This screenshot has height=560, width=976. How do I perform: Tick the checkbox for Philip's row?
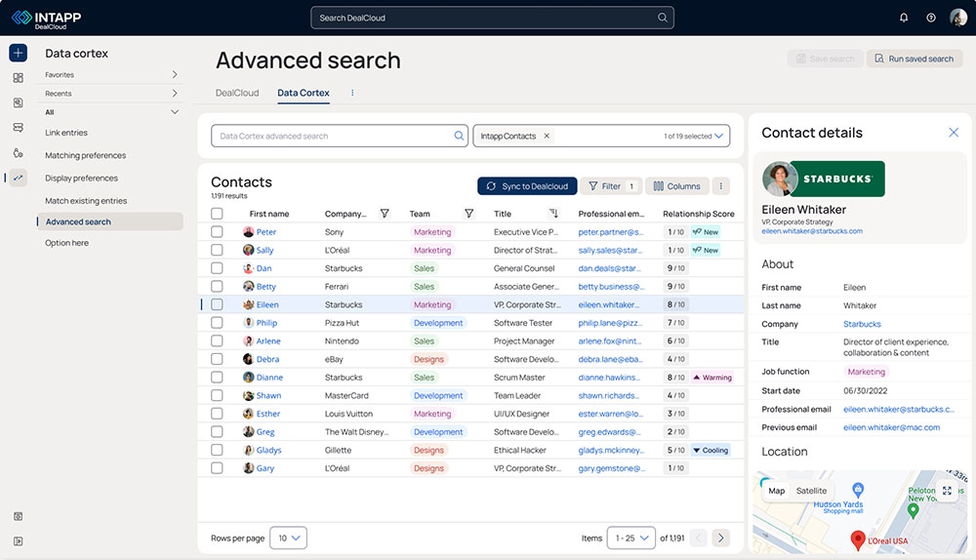217,322
